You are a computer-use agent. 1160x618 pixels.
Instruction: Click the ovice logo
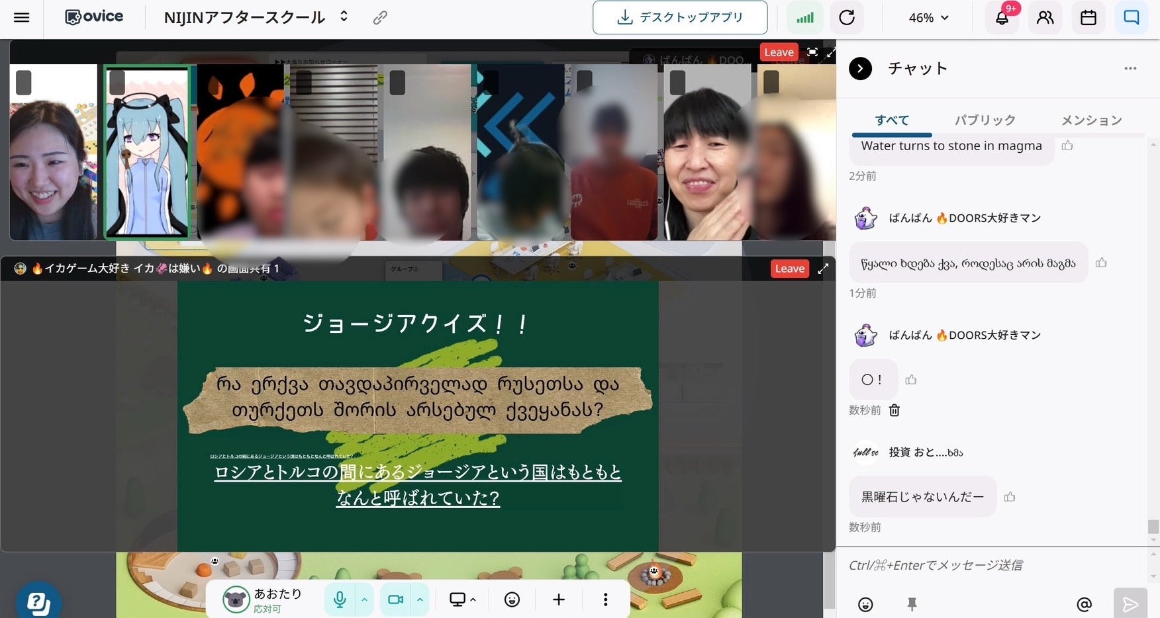(x=94, y=17)
